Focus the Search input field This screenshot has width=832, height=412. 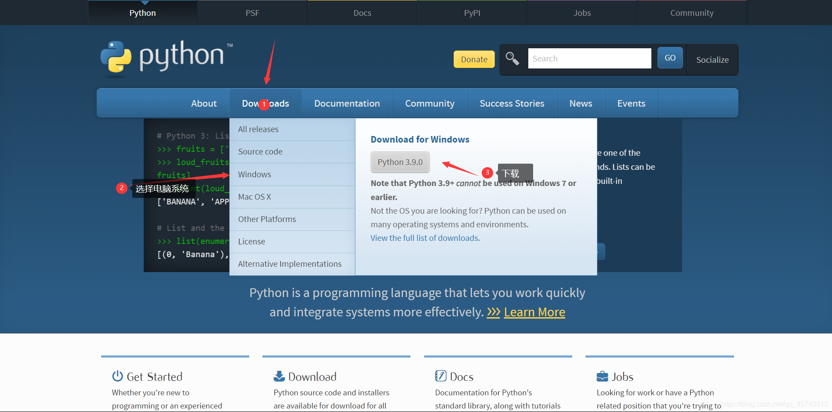click(x=589, y=58)
